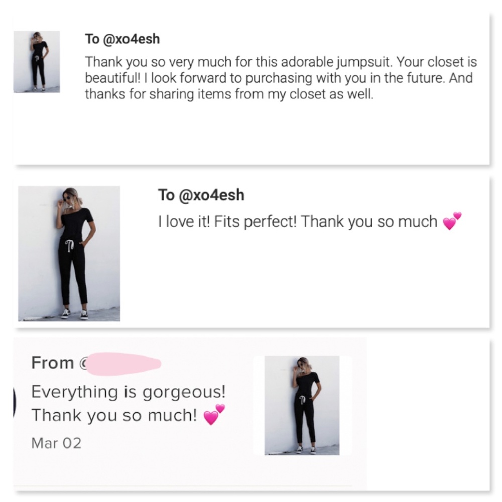Open the large jumpsuit photo in the middle review
The image size is (502, 502).
tap(69, 253)
